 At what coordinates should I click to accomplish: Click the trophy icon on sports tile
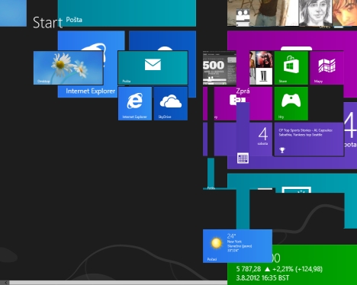coord(282,150)
